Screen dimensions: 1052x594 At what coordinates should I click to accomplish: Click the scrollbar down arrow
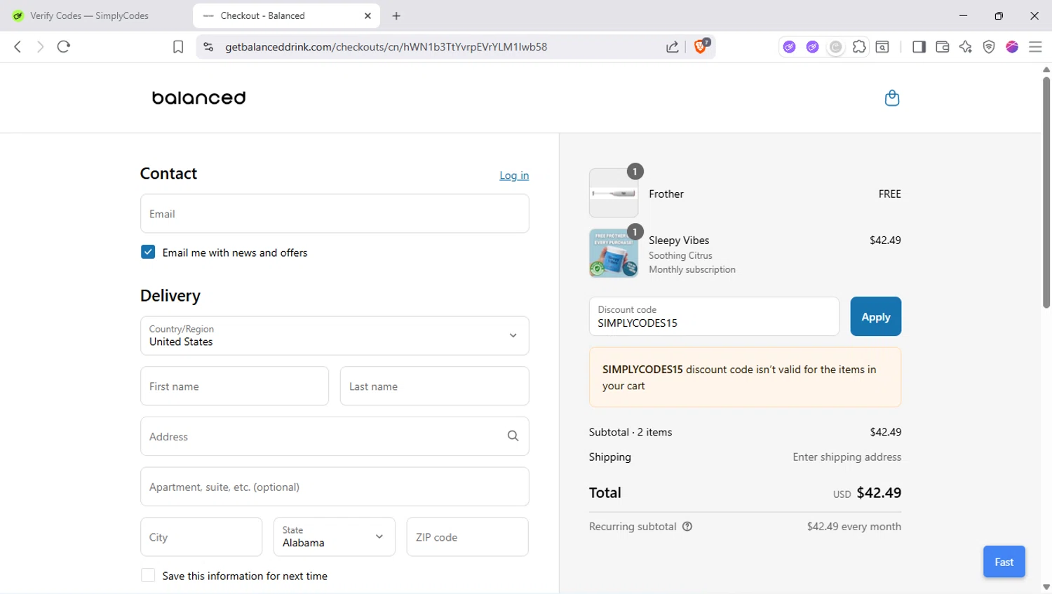tap(1046, 588)
